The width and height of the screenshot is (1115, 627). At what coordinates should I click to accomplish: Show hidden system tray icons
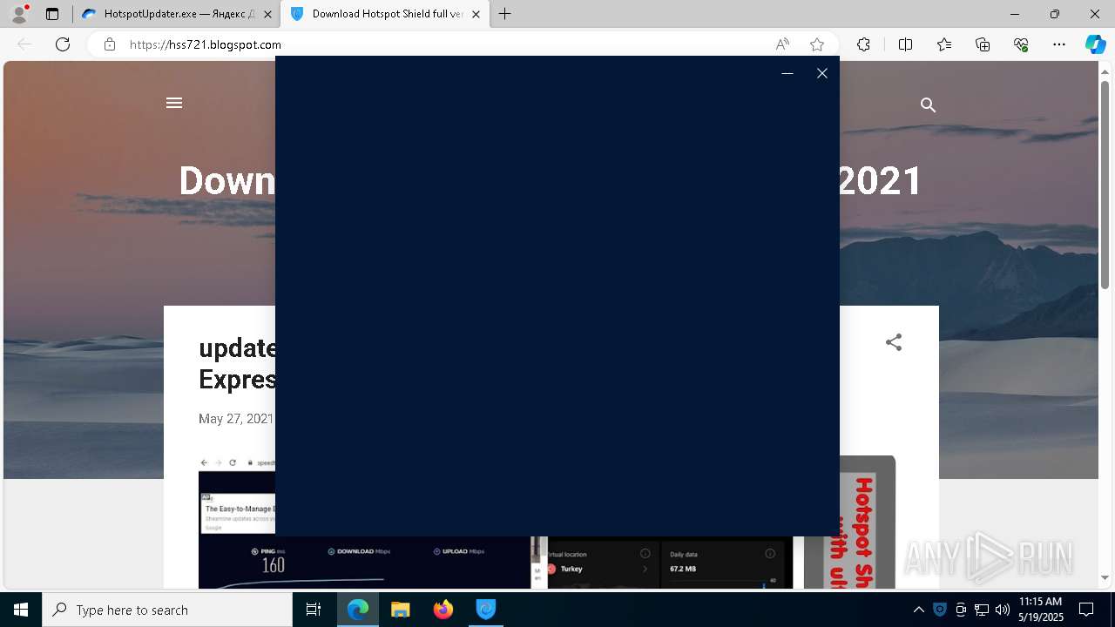point(918,610)
